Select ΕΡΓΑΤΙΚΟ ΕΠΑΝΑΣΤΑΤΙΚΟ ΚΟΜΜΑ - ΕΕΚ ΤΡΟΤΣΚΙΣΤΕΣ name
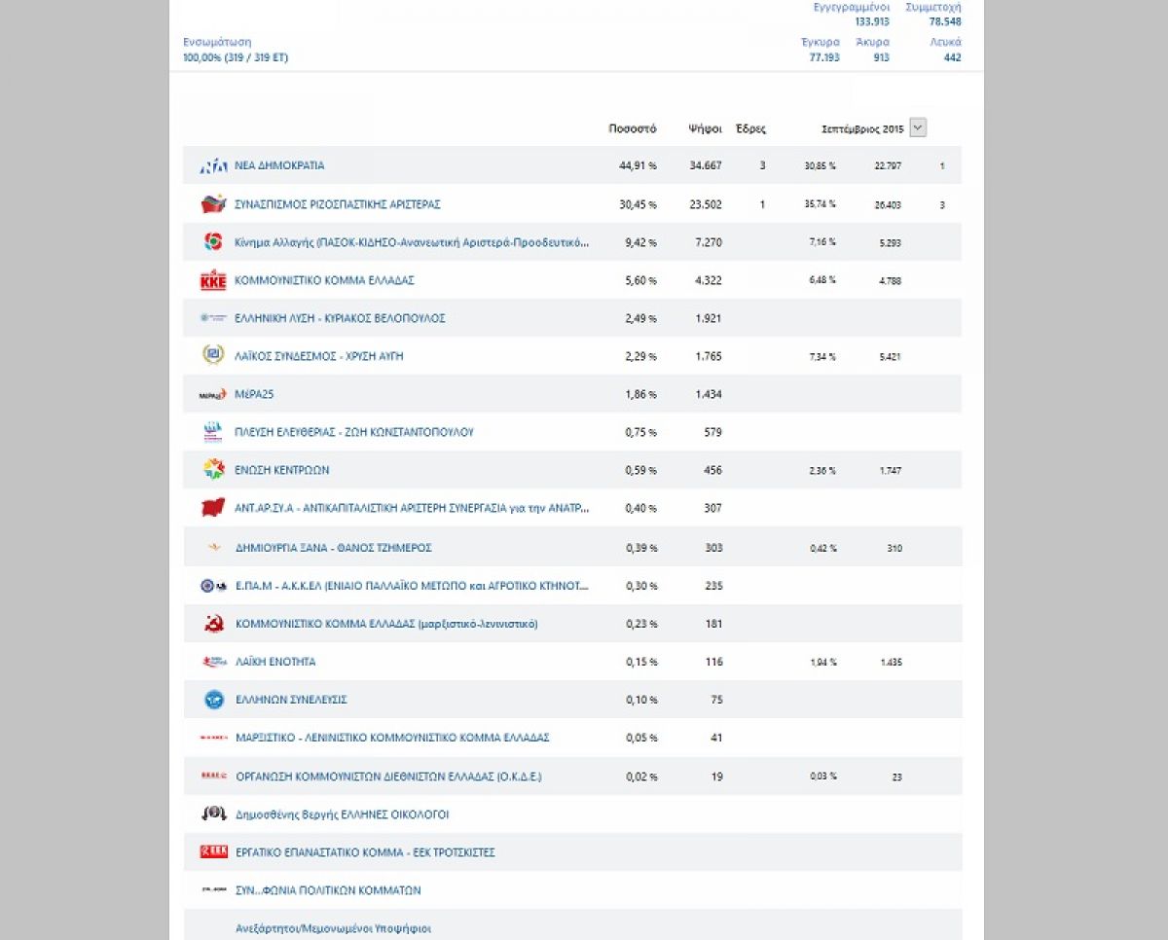Image resolution: width=1168 pixels, height=940 pixels. click(x=365, y=852)
